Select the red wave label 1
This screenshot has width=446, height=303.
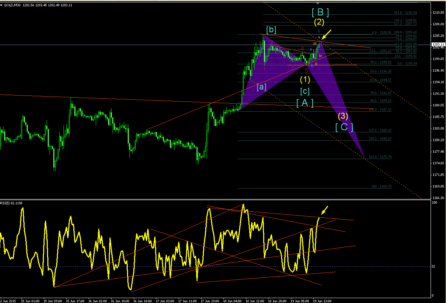(x=265, y=69)
